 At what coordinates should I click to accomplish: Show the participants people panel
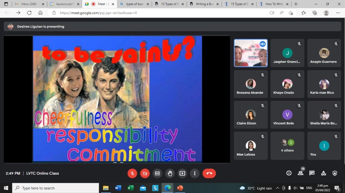(x=300, y=173)
